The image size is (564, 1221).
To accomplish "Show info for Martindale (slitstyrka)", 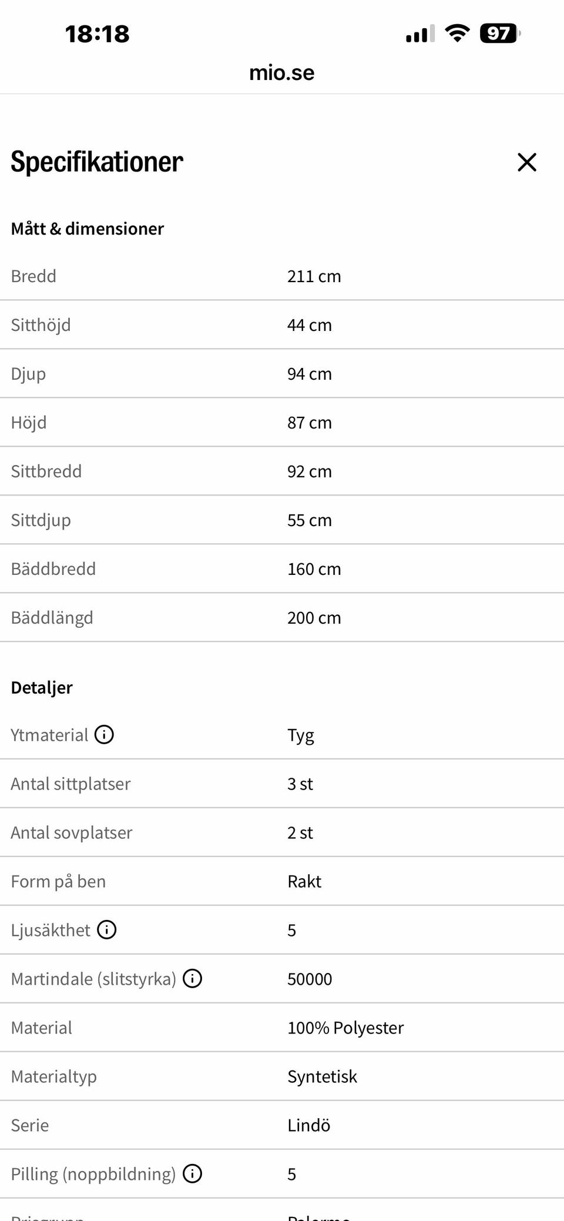I will click(x=192, y=978).
